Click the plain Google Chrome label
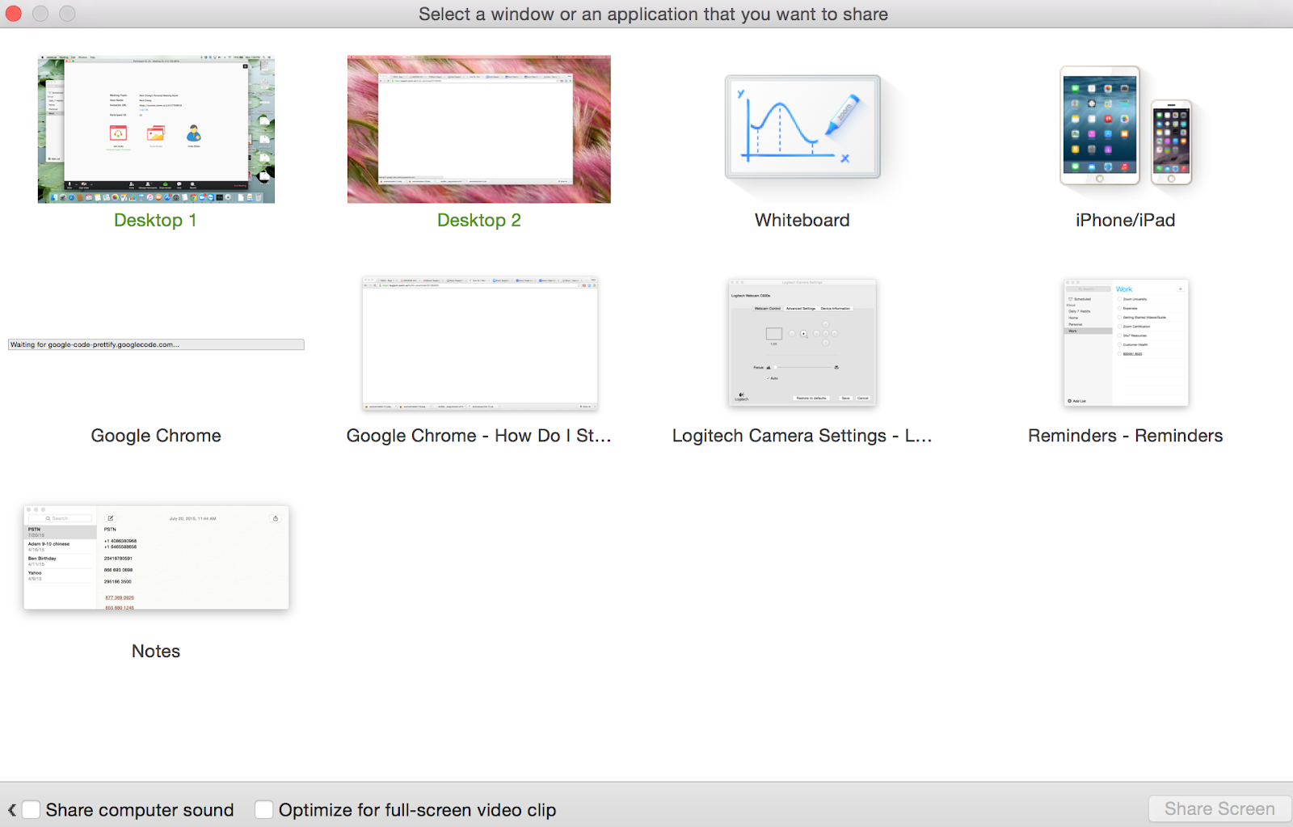1293x827 pixels. pos(156,436)
